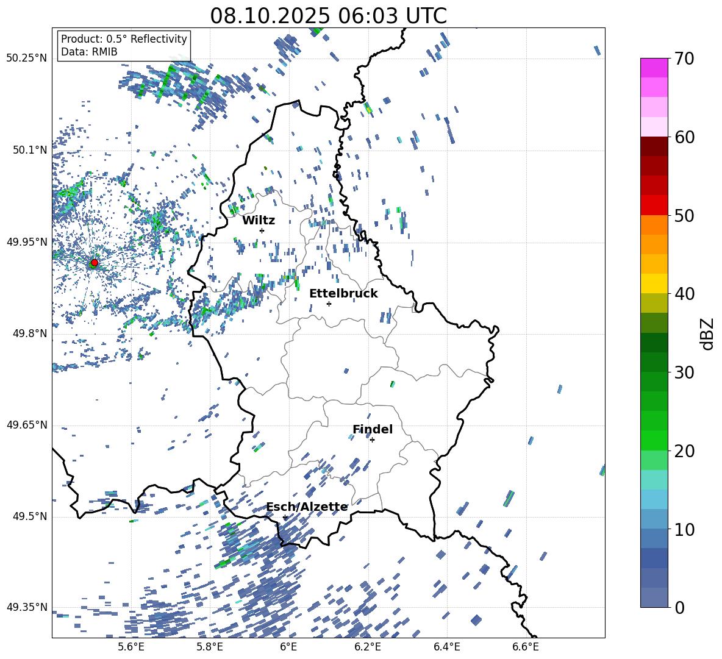The width and height of the screenshot is (722, 659).
Task: Click the Data: RMIB text
Action: click(89, 52)
